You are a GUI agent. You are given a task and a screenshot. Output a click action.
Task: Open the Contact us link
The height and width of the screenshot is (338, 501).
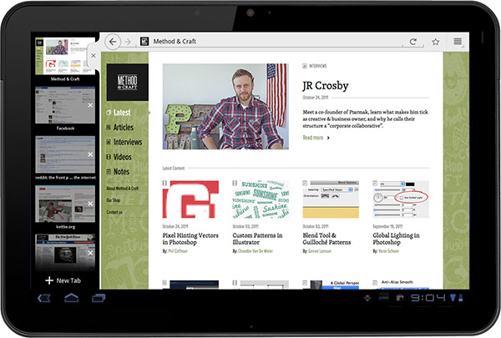tap(114, 212)
